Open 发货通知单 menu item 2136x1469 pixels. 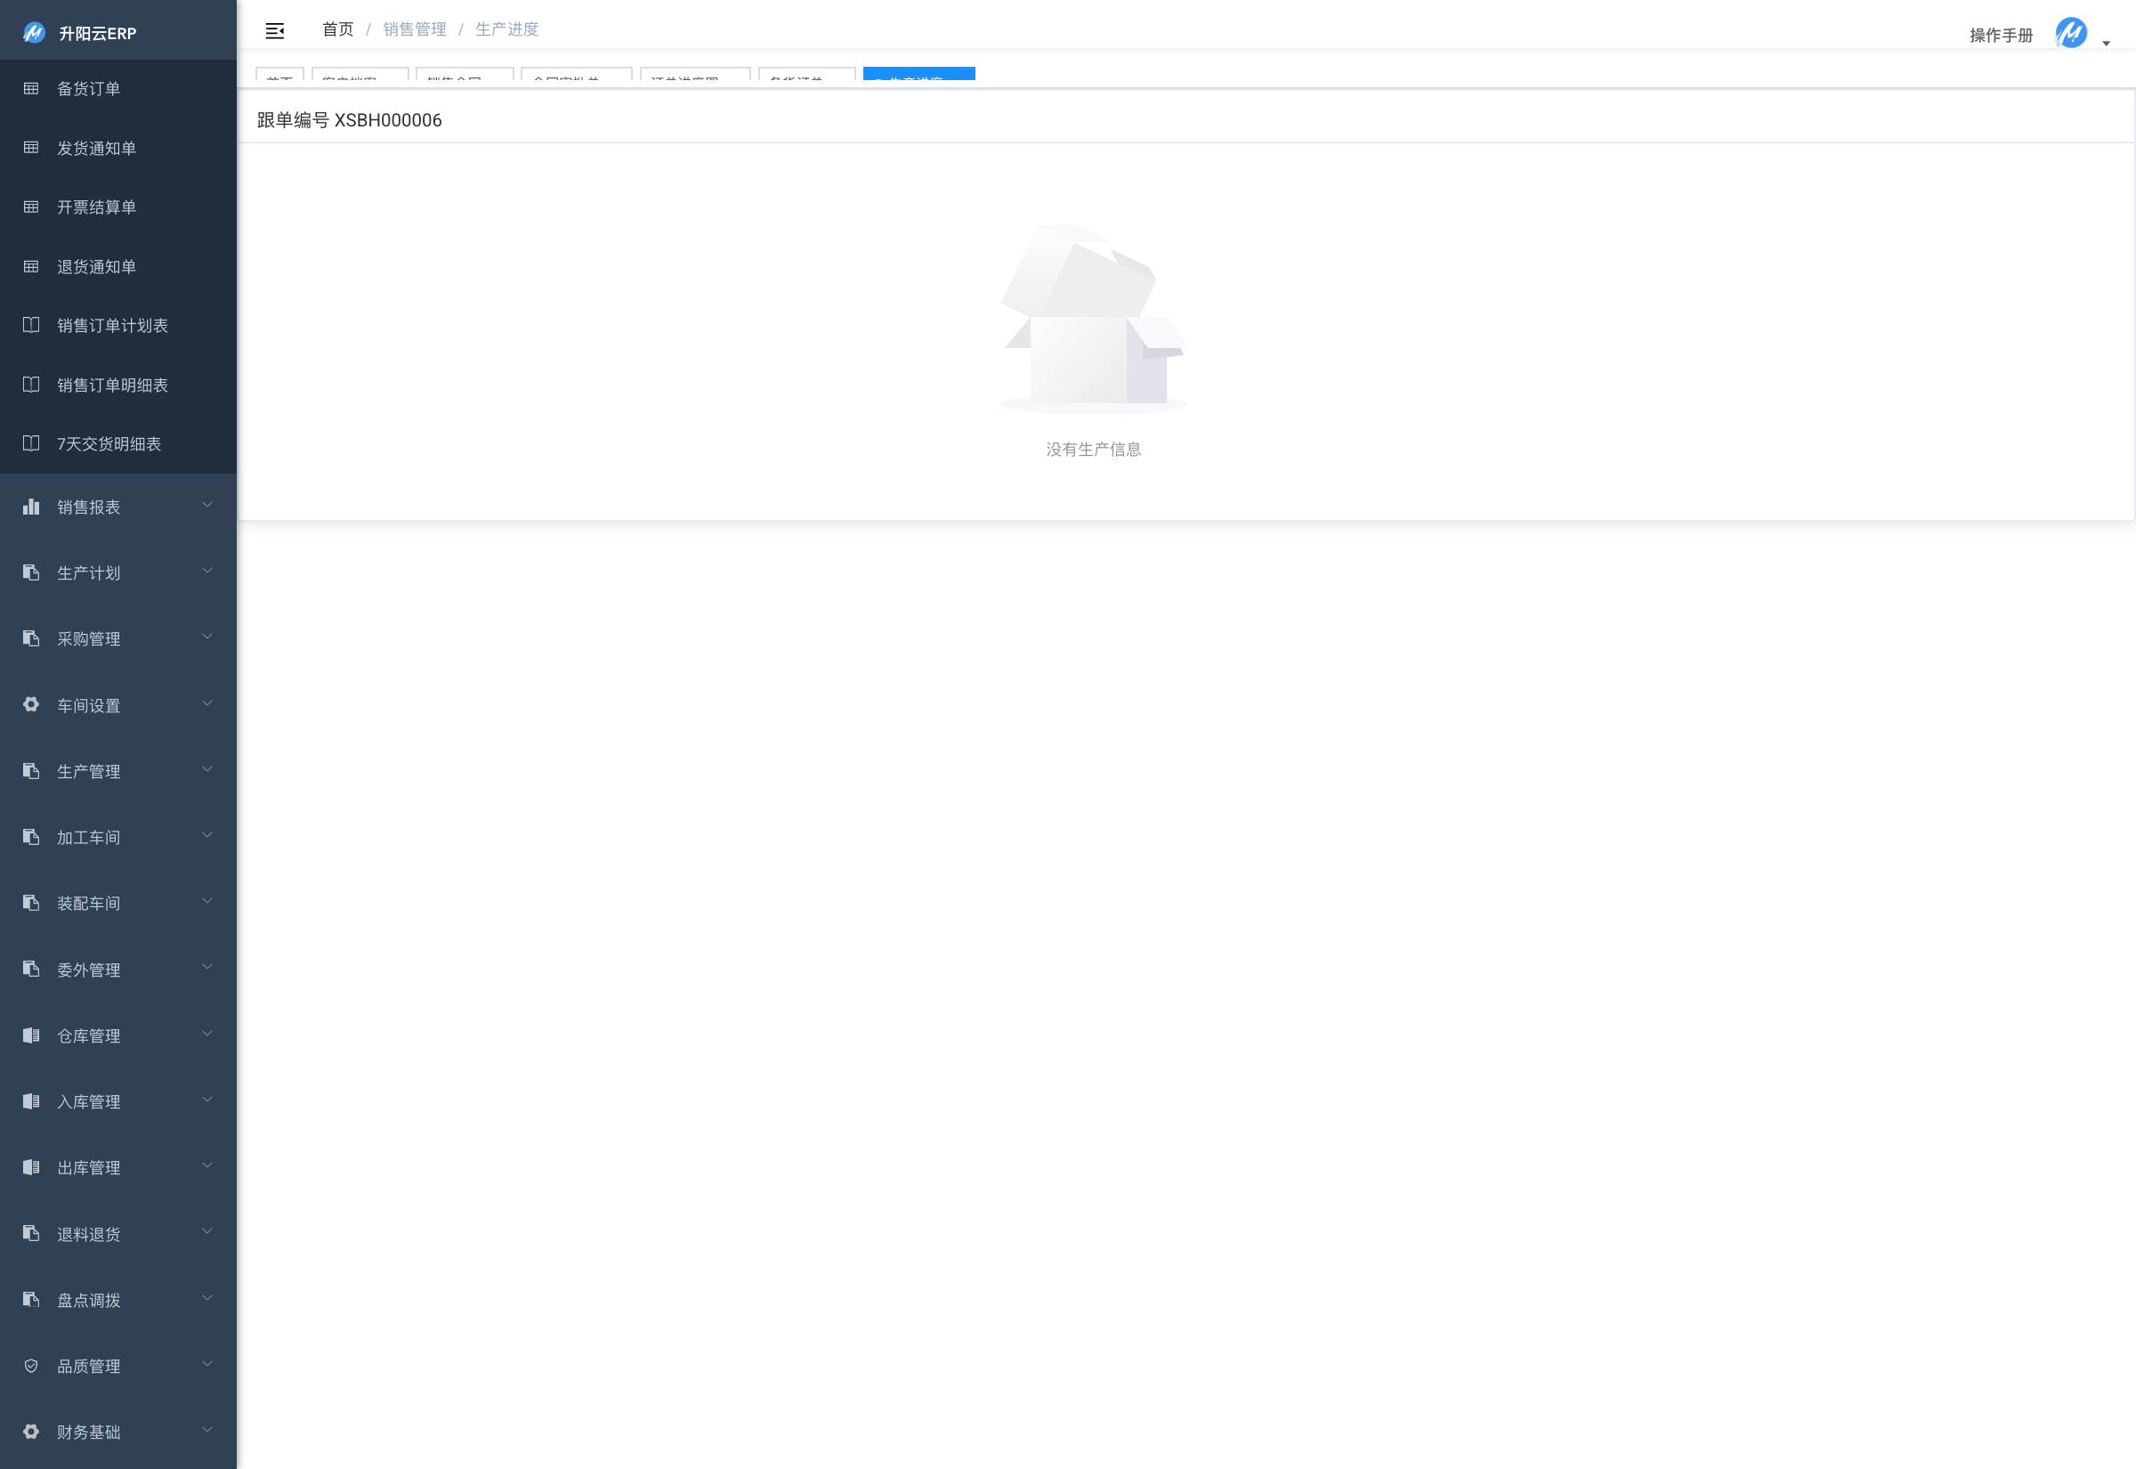tap(97, 148)
